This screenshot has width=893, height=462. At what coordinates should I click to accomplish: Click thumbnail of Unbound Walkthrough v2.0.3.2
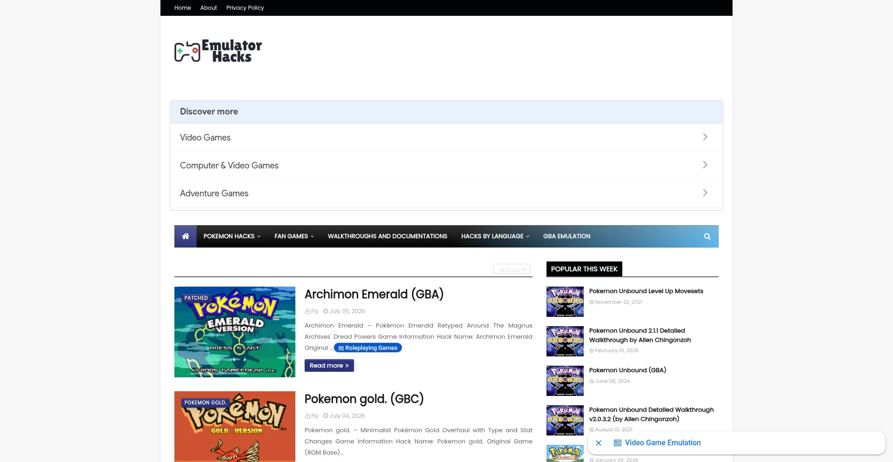[565, 420]
